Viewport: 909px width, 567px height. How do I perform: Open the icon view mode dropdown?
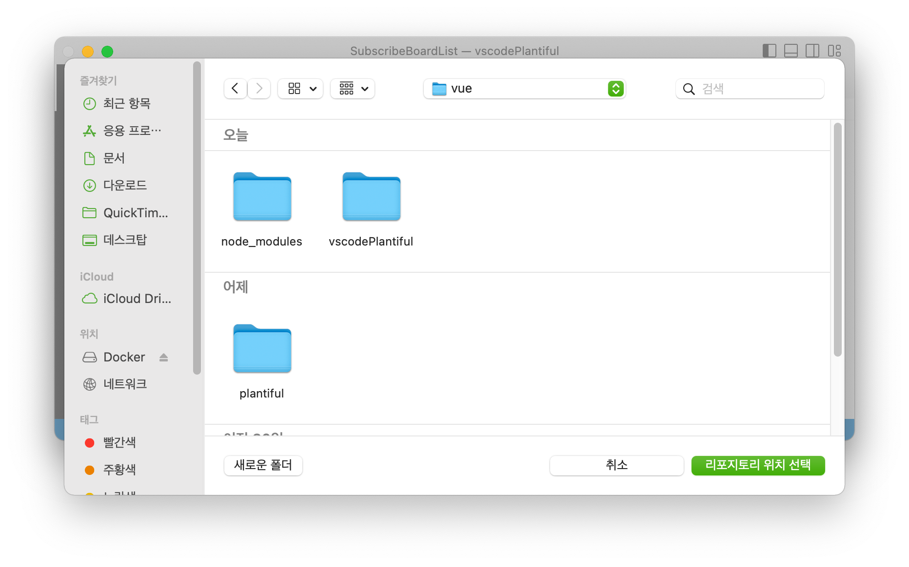tap(300, 89)
